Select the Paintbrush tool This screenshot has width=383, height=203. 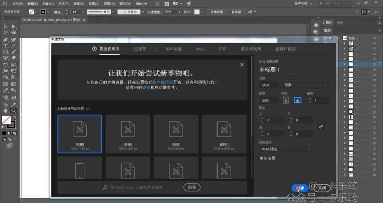14,52
